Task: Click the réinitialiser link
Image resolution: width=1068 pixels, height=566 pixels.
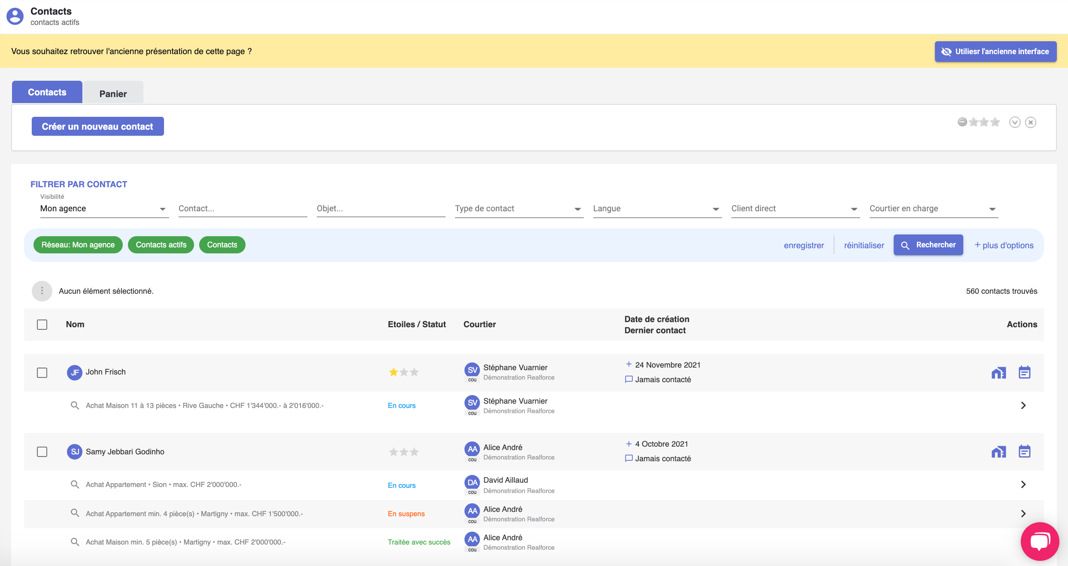Action: point(864,245)
